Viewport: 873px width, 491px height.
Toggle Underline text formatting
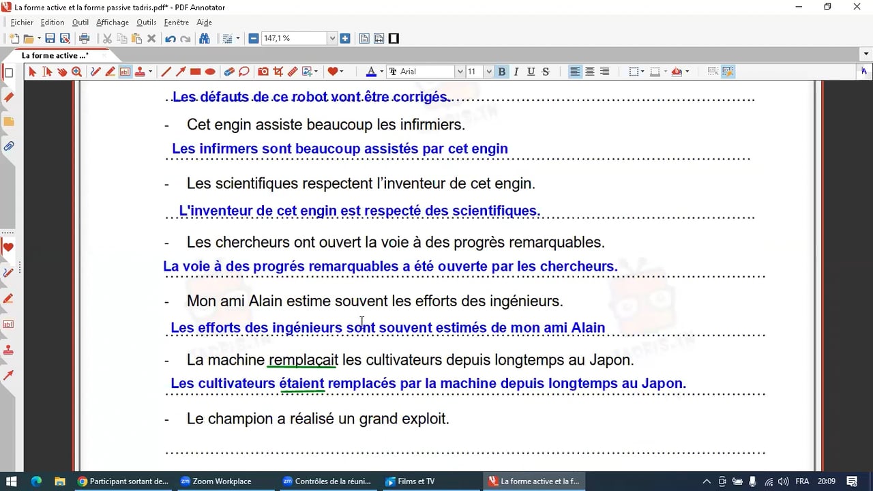pos(531,72)
